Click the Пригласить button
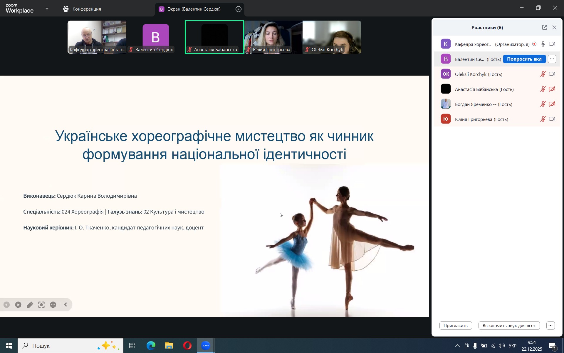 click(x=455, y=325)
